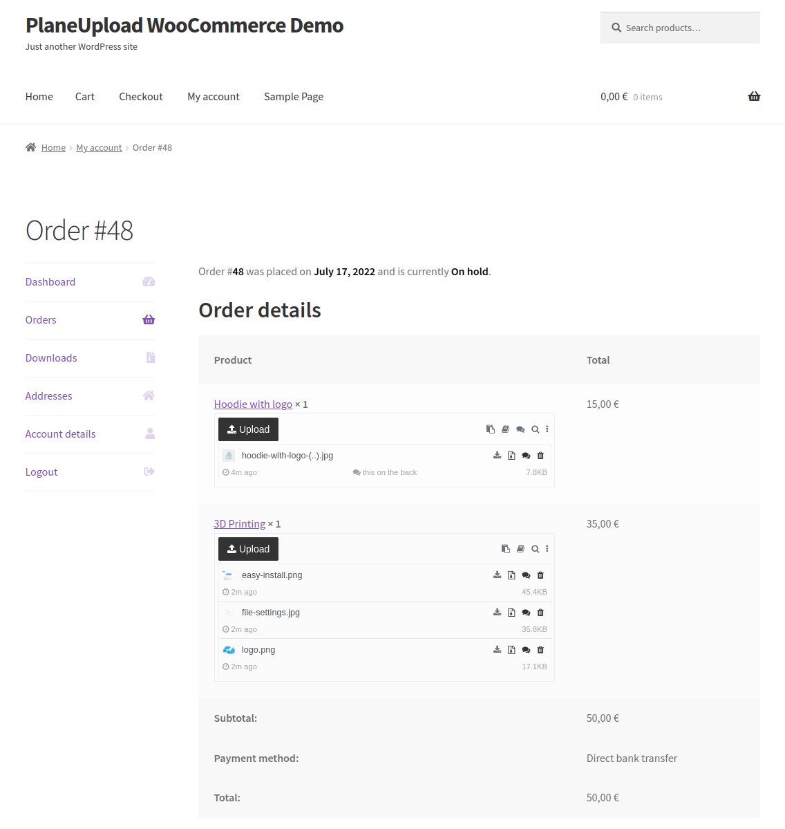Delete the logo.png file

click(x=540, y=650)
